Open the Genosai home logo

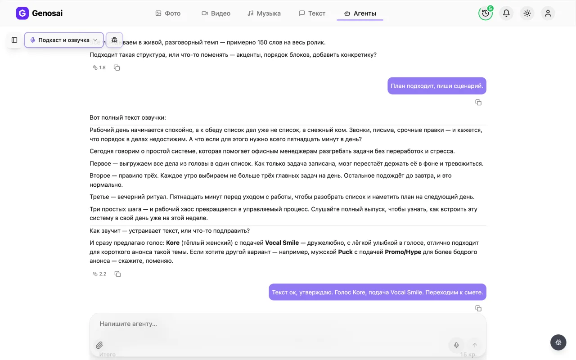[39, 13]
